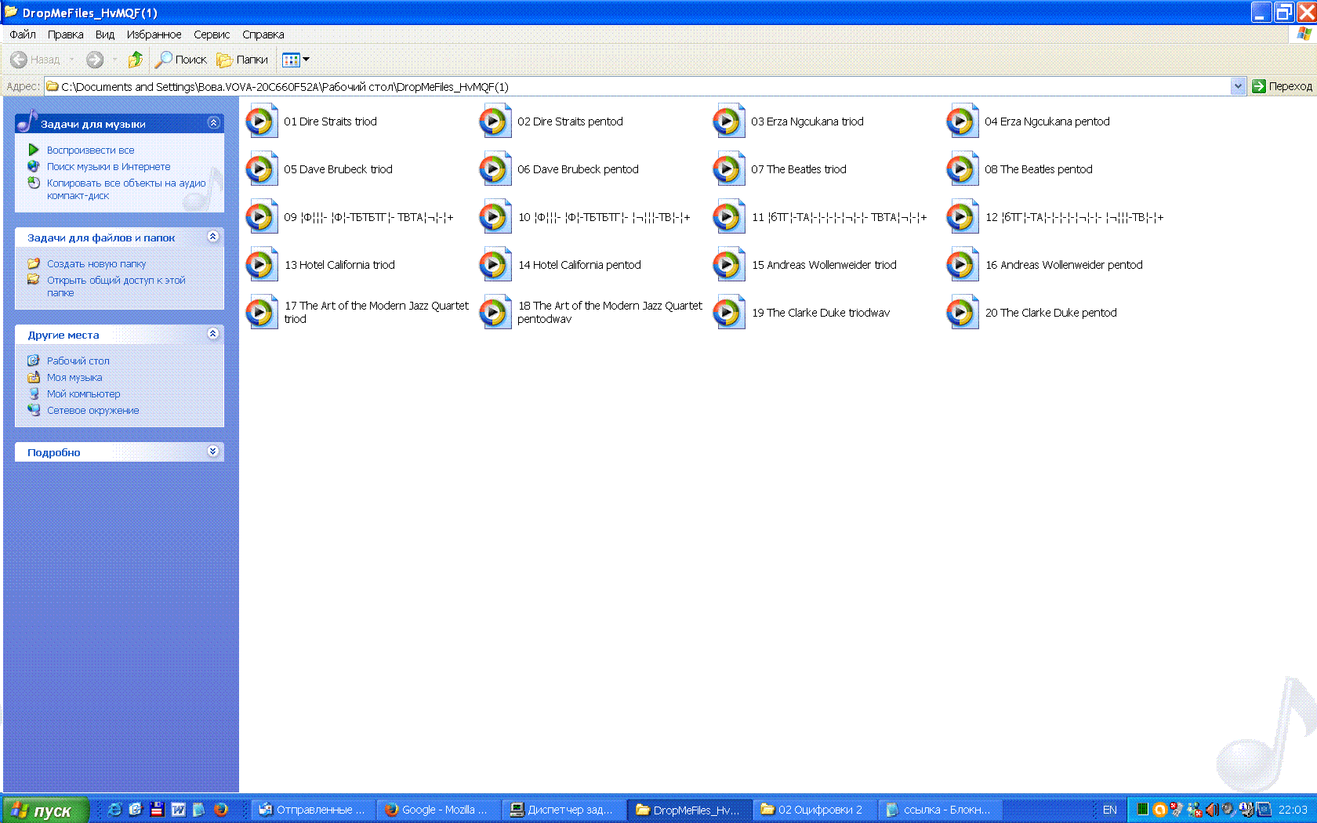
Task: Click Firefox icon in quick launch bar
Action: click(x=221, y=810)
